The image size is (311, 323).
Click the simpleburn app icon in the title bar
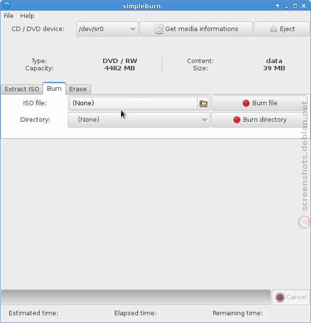(6, 5)
